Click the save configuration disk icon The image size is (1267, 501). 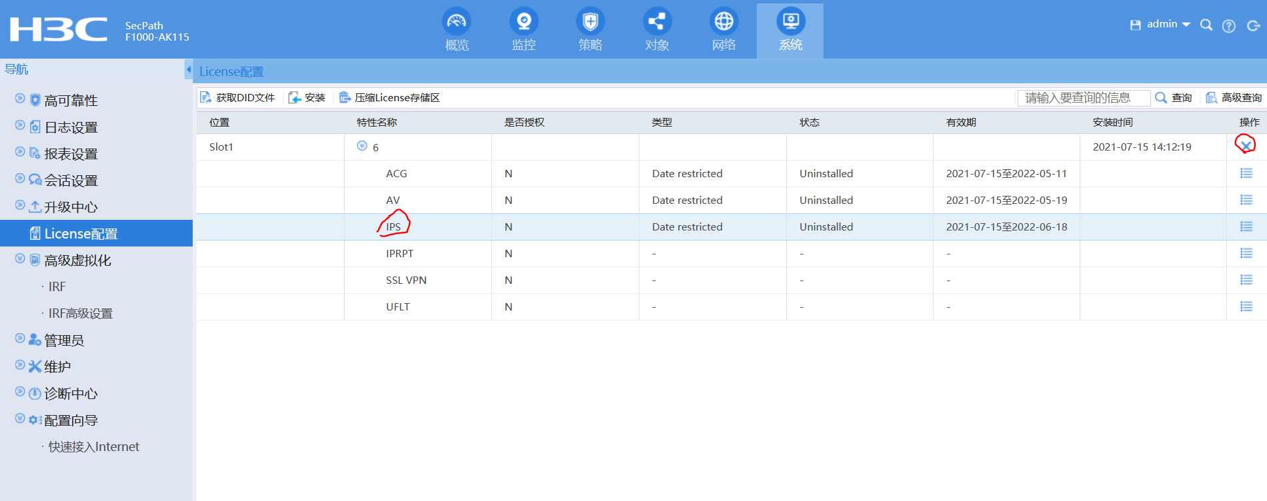click(1135, 25)
